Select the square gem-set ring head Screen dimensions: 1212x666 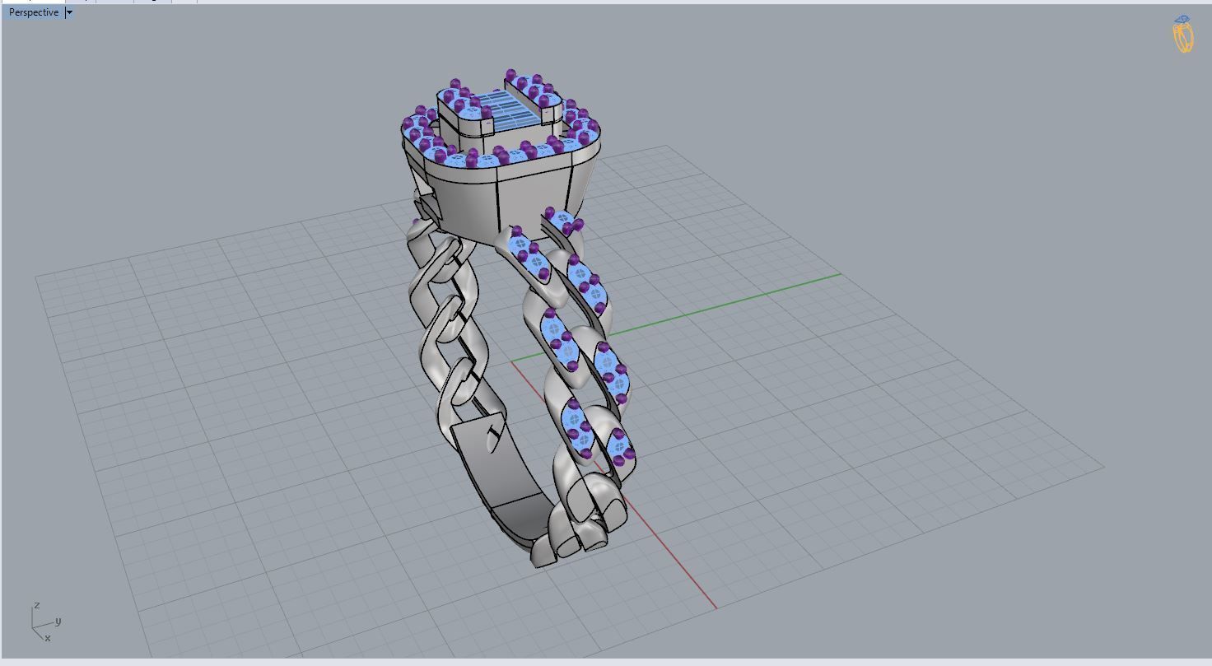[x=501, y=156]
